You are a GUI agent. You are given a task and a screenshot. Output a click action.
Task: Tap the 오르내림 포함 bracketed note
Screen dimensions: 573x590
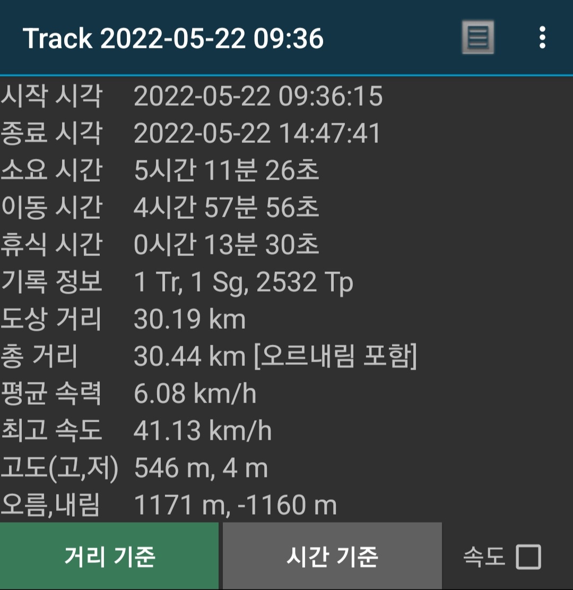[335, 356]
